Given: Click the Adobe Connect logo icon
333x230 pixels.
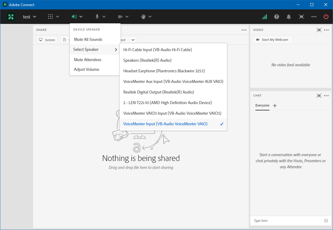Looking at the screenshot, I should [x=11, y=17].
